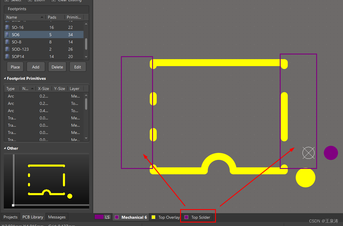Click the up arrow of the Footprints list scrollbar
Viewport: 343px width, 226px height.
(x=86, y=24)
